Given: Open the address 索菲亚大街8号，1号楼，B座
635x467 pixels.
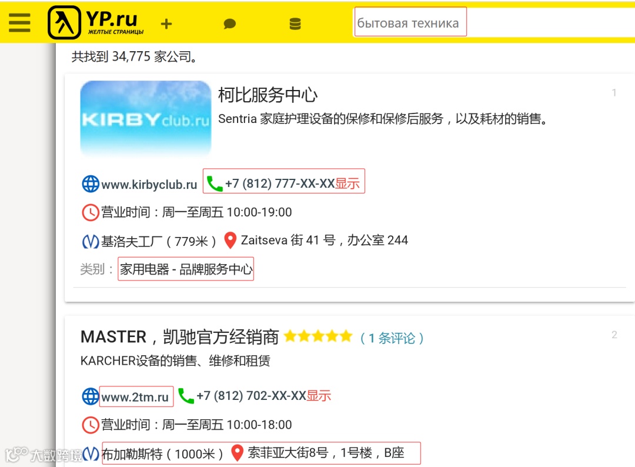Looking at the screenshot, I should pyautogui.click(x=326, y=452).
